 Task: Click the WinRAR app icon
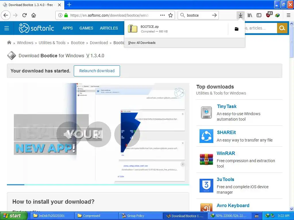coord(206,159)
